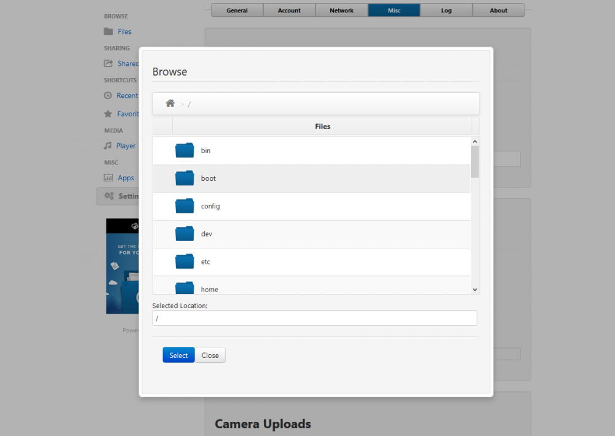Image resolution: width=615 pixels, height=436 pixels.
Task: Click the scroll down arrow of the file list
Action: click(475, 290)
